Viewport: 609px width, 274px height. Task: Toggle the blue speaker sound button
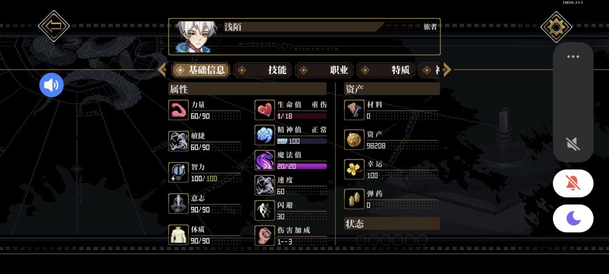tap(51, 85)
